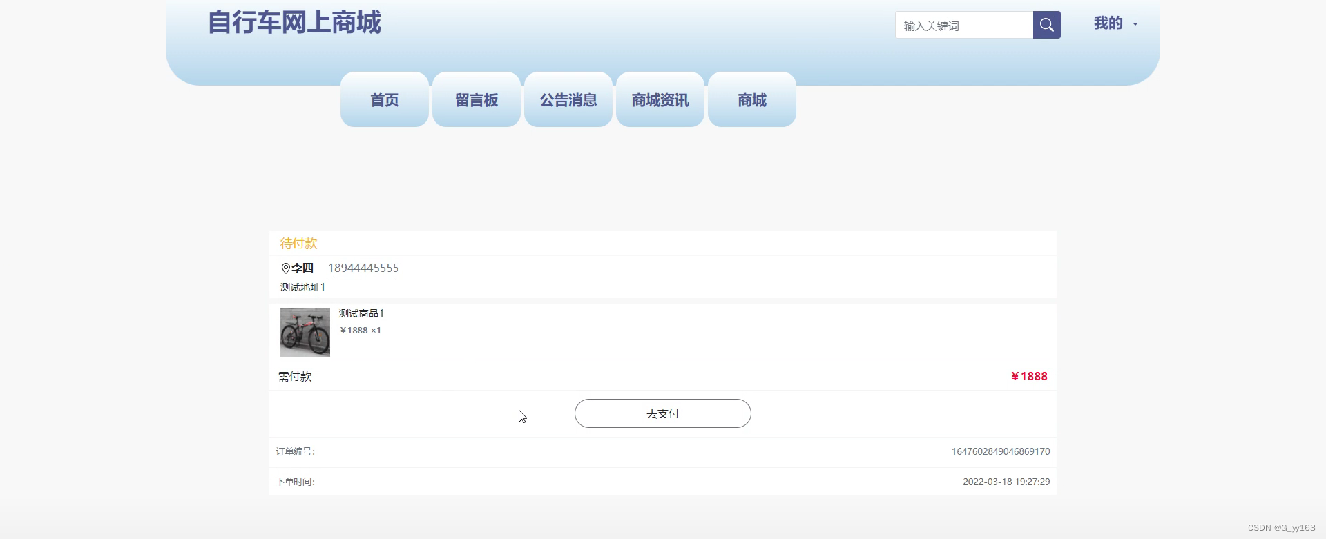Go to the 首页 tab

385,99
